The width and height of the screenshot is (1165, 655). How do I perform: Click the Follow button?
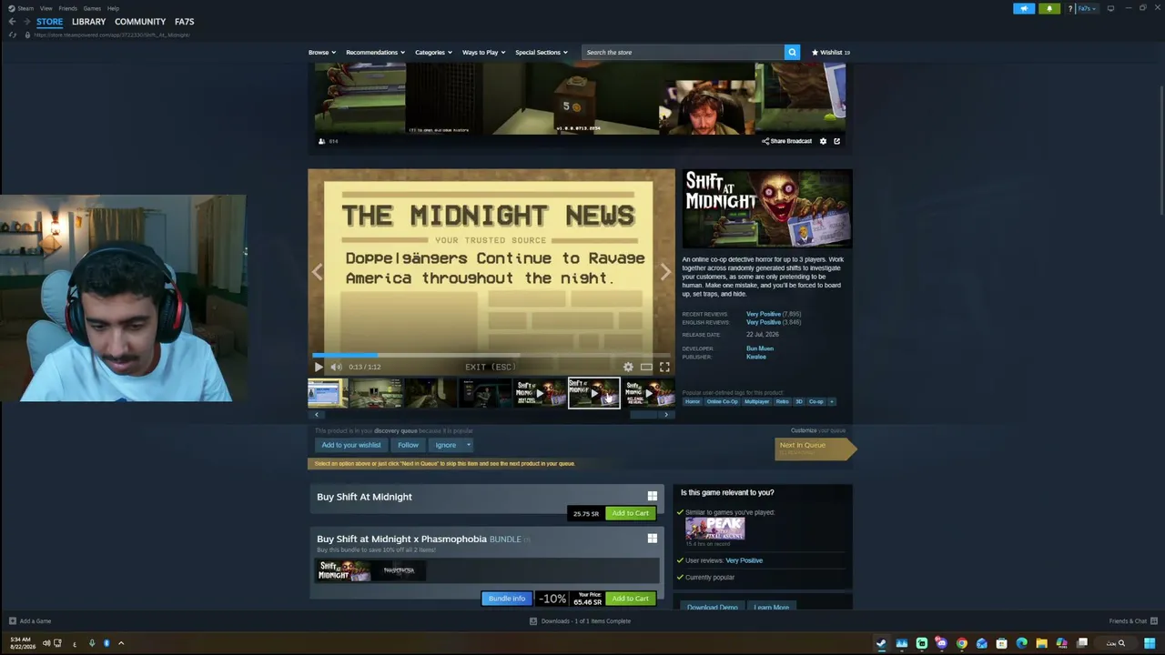[408, 445]
